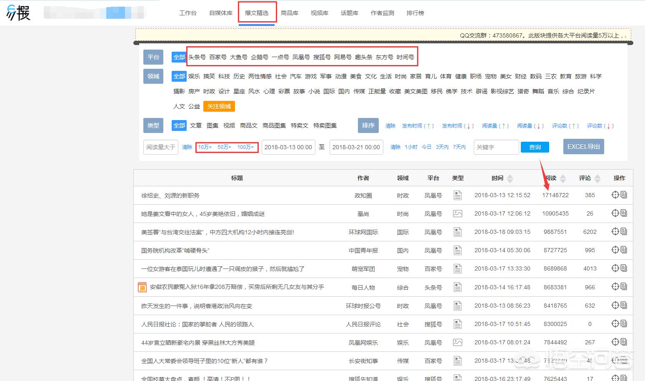Filter platform by 企鹅号
The width and height of the screenshot is (645, 381).
pos(260,57)
